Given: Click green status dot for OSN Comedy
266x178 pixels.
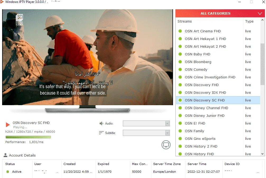Looking at the screenshot, I should pyautogui.click(x=180, y=69).
